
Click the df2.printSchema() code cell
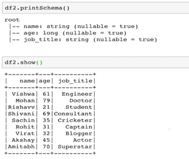[95, 8]
